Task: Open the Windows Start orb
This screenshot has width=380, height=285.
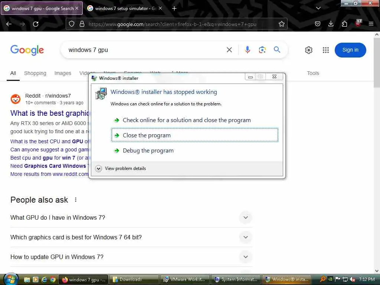Action: [11, 279]
